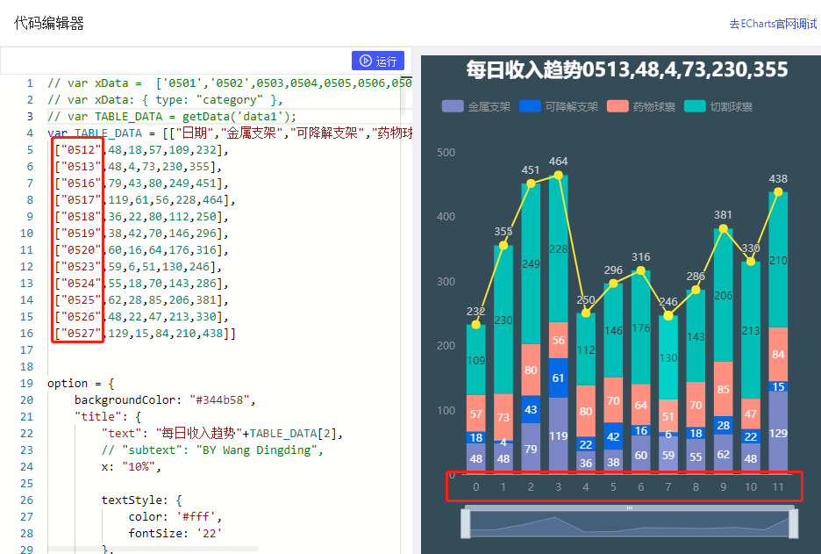821x554 pixels.
Task: Click the commented var xData line 1
Action: coord(229,83)
